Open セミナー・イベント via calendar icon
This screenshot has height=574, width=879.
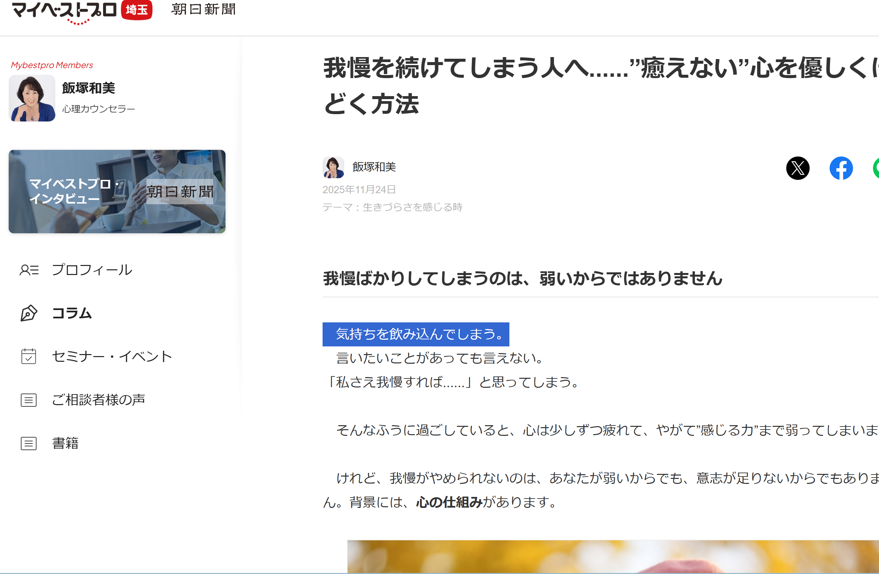pyautogui.click(x=28, y=356)
